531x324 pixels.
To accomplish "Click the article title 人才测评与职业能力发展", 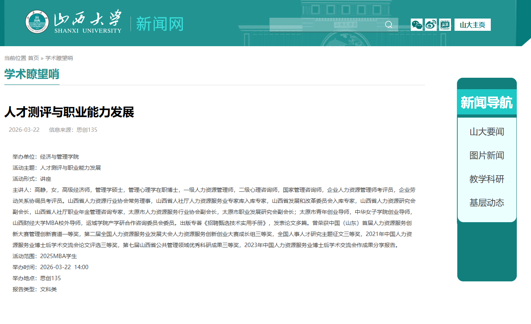I will click(69, 112).
